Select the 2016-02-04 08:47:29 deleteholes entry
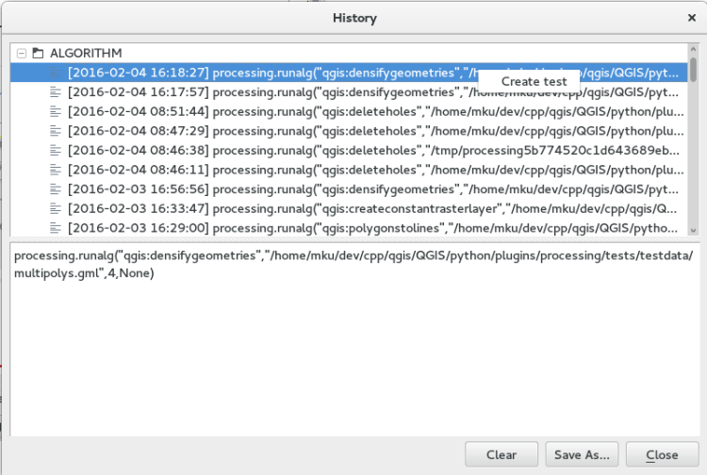The height and width of the screenshot is (475, 707). pos(349,131)
